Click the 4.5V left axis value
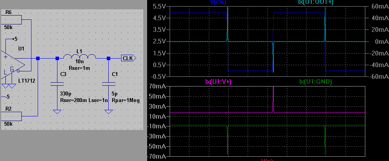This screenshot has width=389, height=161. 159,18
